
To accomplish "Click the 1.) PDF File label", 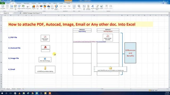I will tap(12, 37).
